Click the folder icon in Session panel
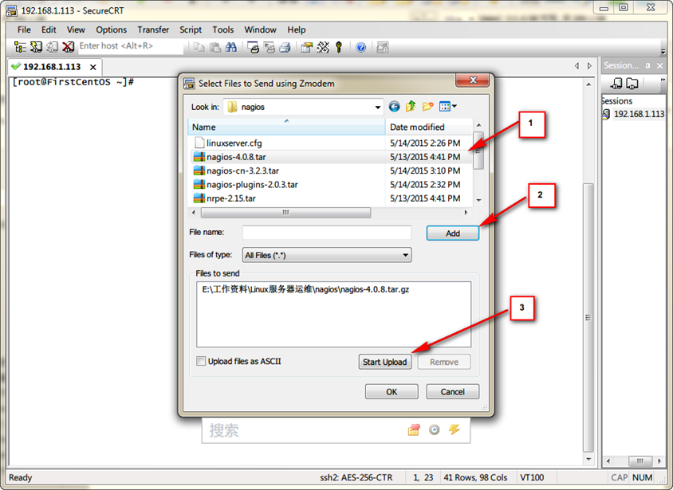Viewport: 673px width, 490px height. tap(632, 83)
